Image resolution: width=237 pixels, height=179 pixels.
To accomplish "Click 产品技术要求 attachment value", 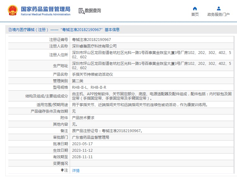I will point(83,118).
